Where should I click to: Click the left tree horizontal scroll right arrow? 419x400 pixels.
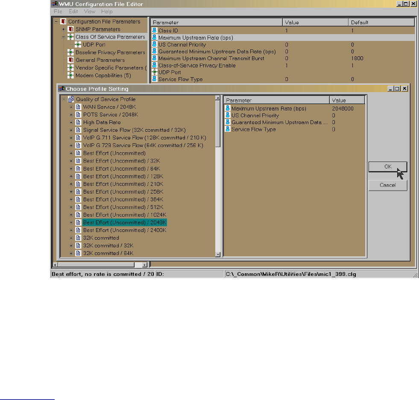click(x=145, y=265)
